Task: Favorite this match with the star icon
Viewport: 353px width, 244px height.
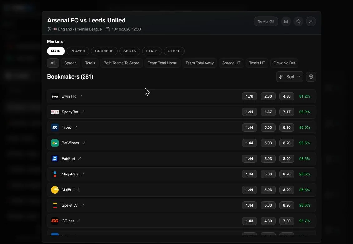Action: (298, 22)
